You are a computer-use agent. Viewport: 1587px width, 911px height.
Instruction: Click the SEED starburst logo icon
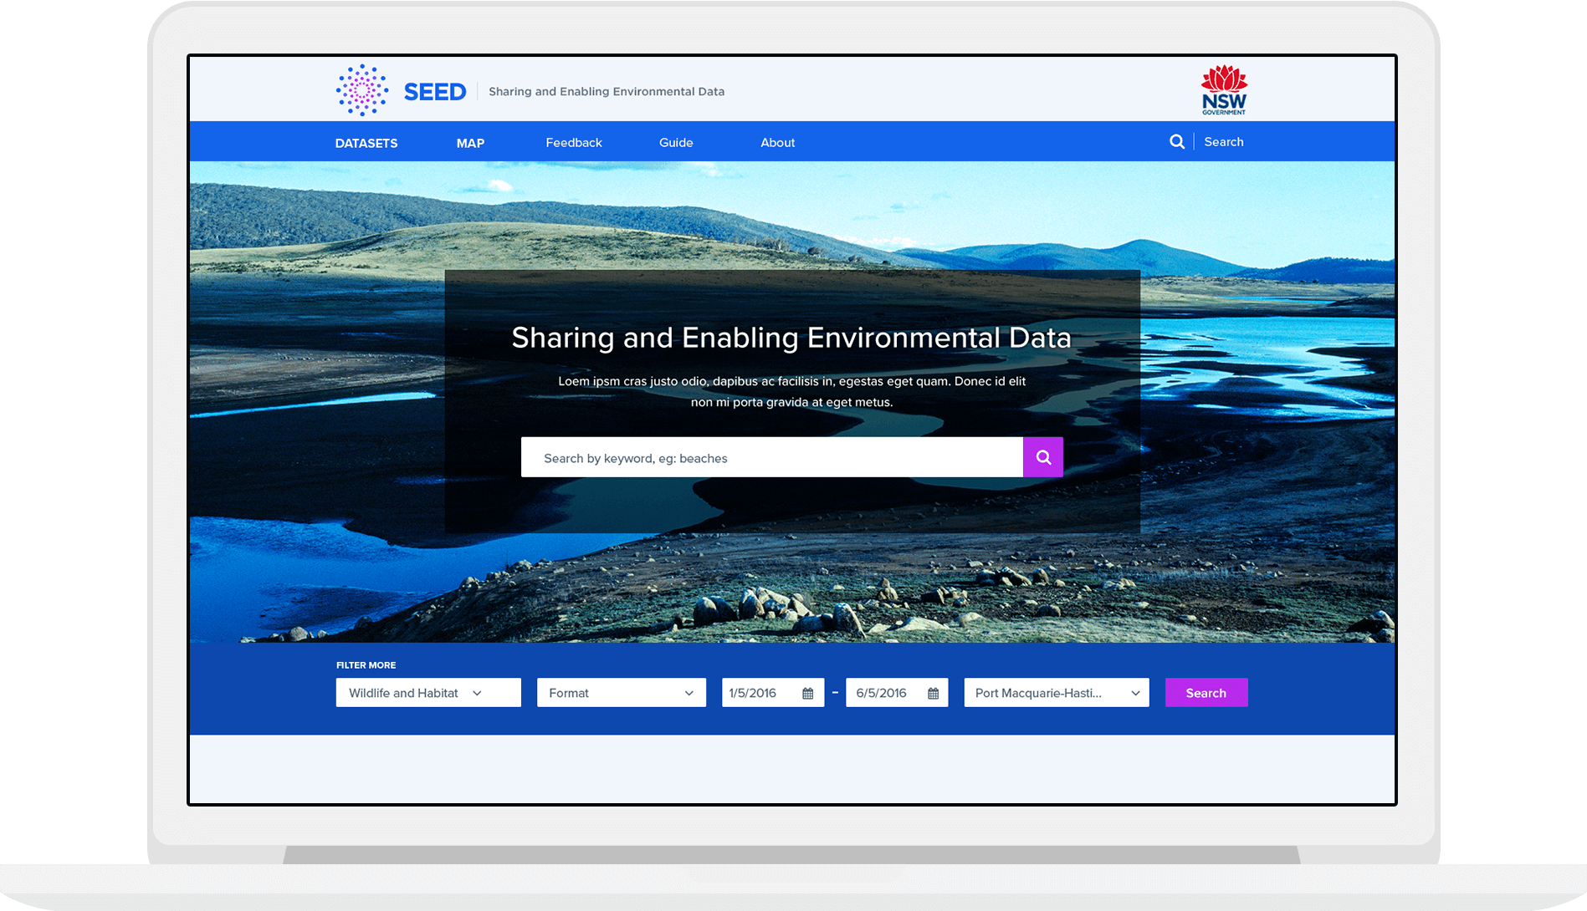[x=361, y=90]
